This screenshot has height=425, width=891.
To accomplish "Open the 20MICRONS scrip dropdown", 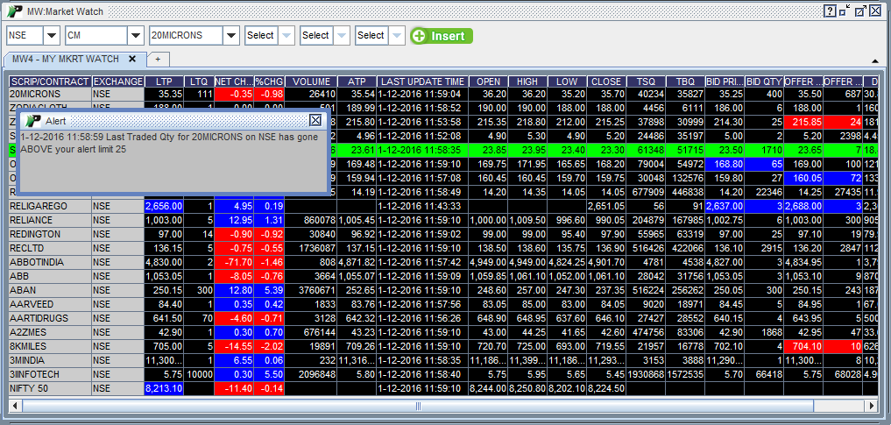I will tap(231, 36).
